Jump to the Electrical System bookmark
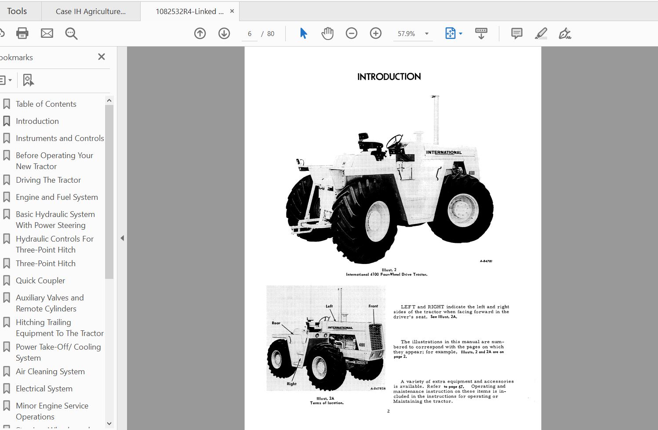The height and width of the screenshot is (430, 658). pos(44,389)
